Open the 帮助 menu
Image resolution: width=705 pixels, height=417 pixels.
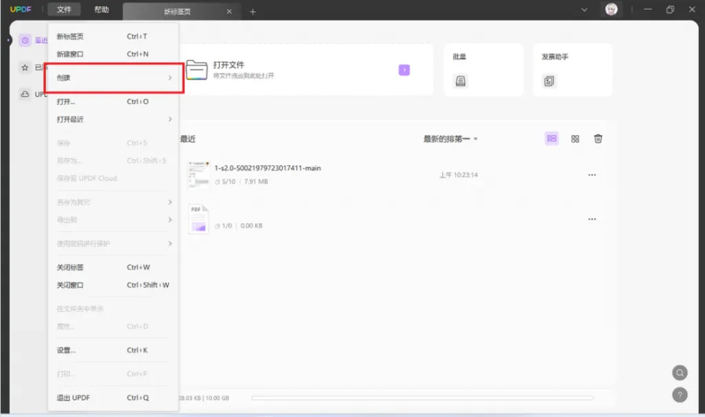pyautogui.click(x=102, y=10)
